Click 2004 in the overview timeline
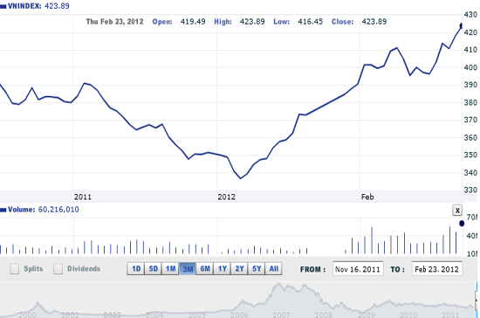The width and height of the screenshot is (480, 318). coord(154,315)
